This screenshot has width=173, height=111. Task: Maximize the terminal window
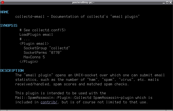(167, 2)
